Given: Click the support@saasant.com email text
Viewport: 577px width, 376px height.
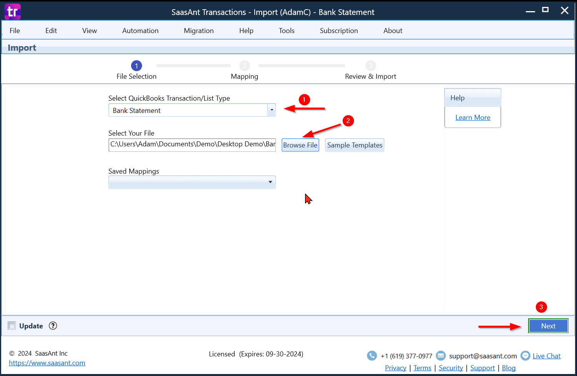Looking at the screenshot, I should click(x=483, y=356).
